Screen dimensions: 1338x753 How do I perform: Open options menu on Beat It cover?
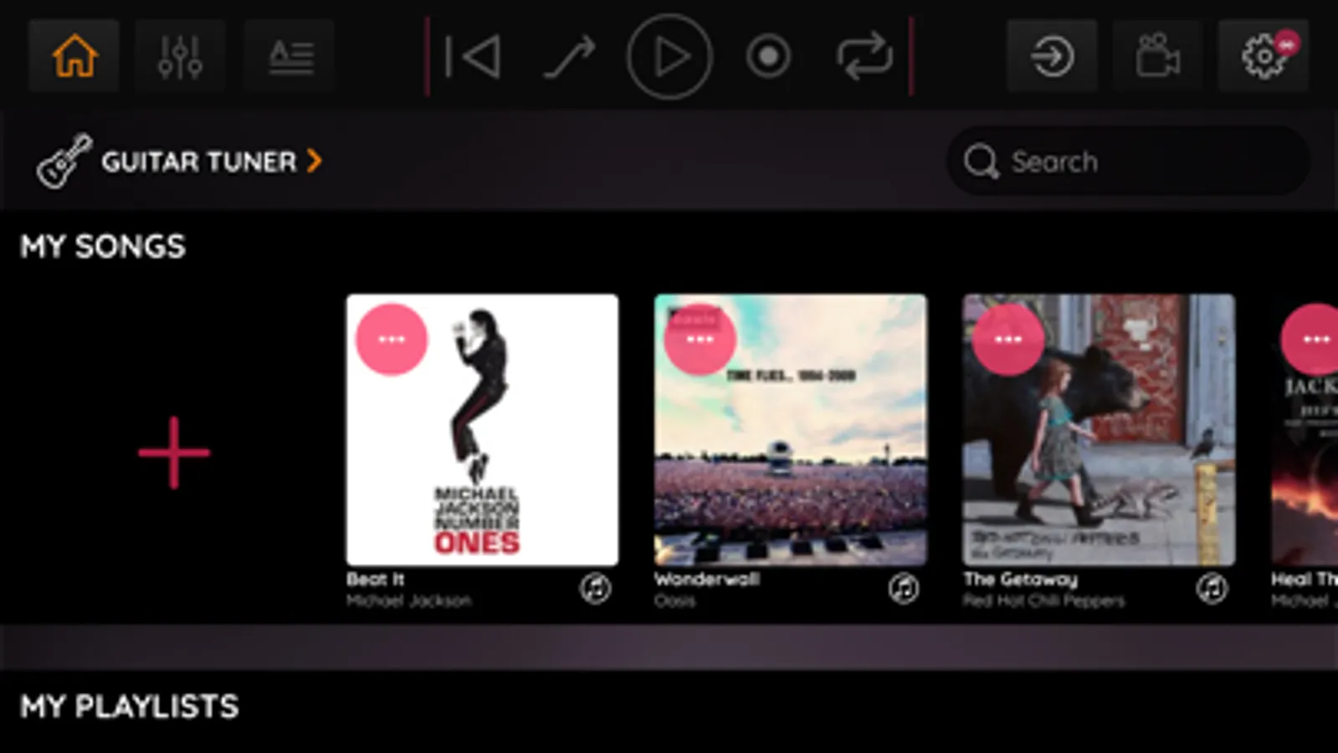pyautogui.click(x=392, y=340)
